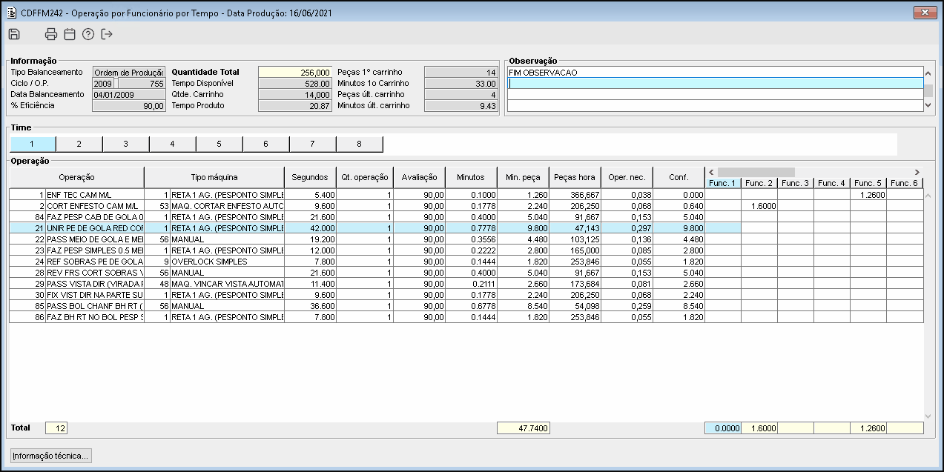Click the Tipo Balanceamento field

click(x=128, y=73)
